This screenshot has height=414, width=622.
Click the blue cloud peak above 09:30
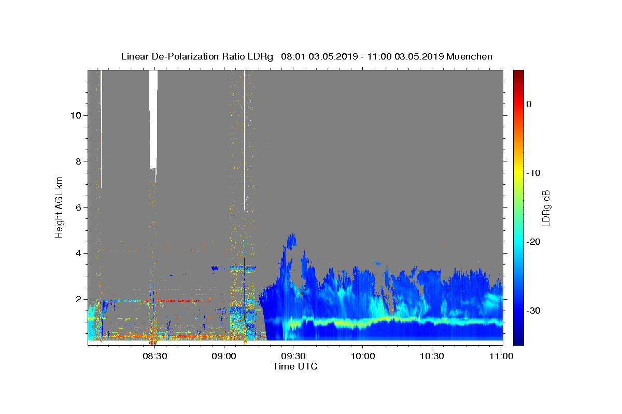click(x=291, y=242)
